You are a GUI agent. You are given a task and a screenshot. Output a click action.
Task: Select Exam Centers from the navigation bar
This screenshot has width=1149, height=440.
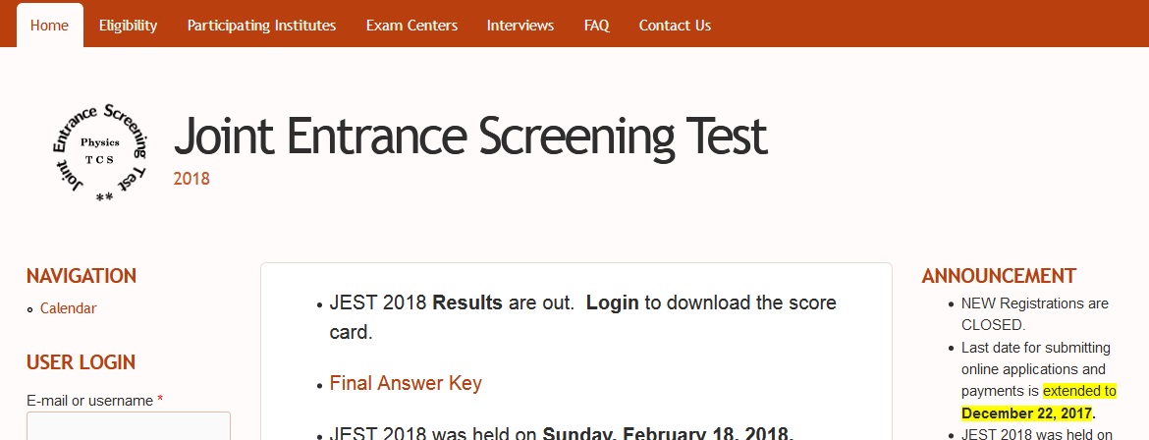click(411, 25)
